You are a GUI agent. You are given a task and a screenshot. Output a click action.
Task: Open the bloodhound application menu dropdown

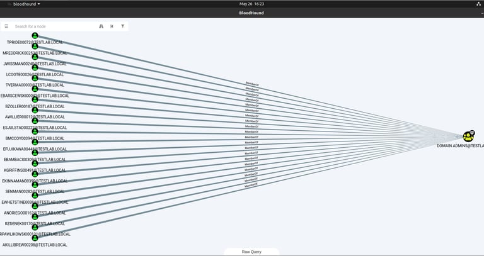26,4
